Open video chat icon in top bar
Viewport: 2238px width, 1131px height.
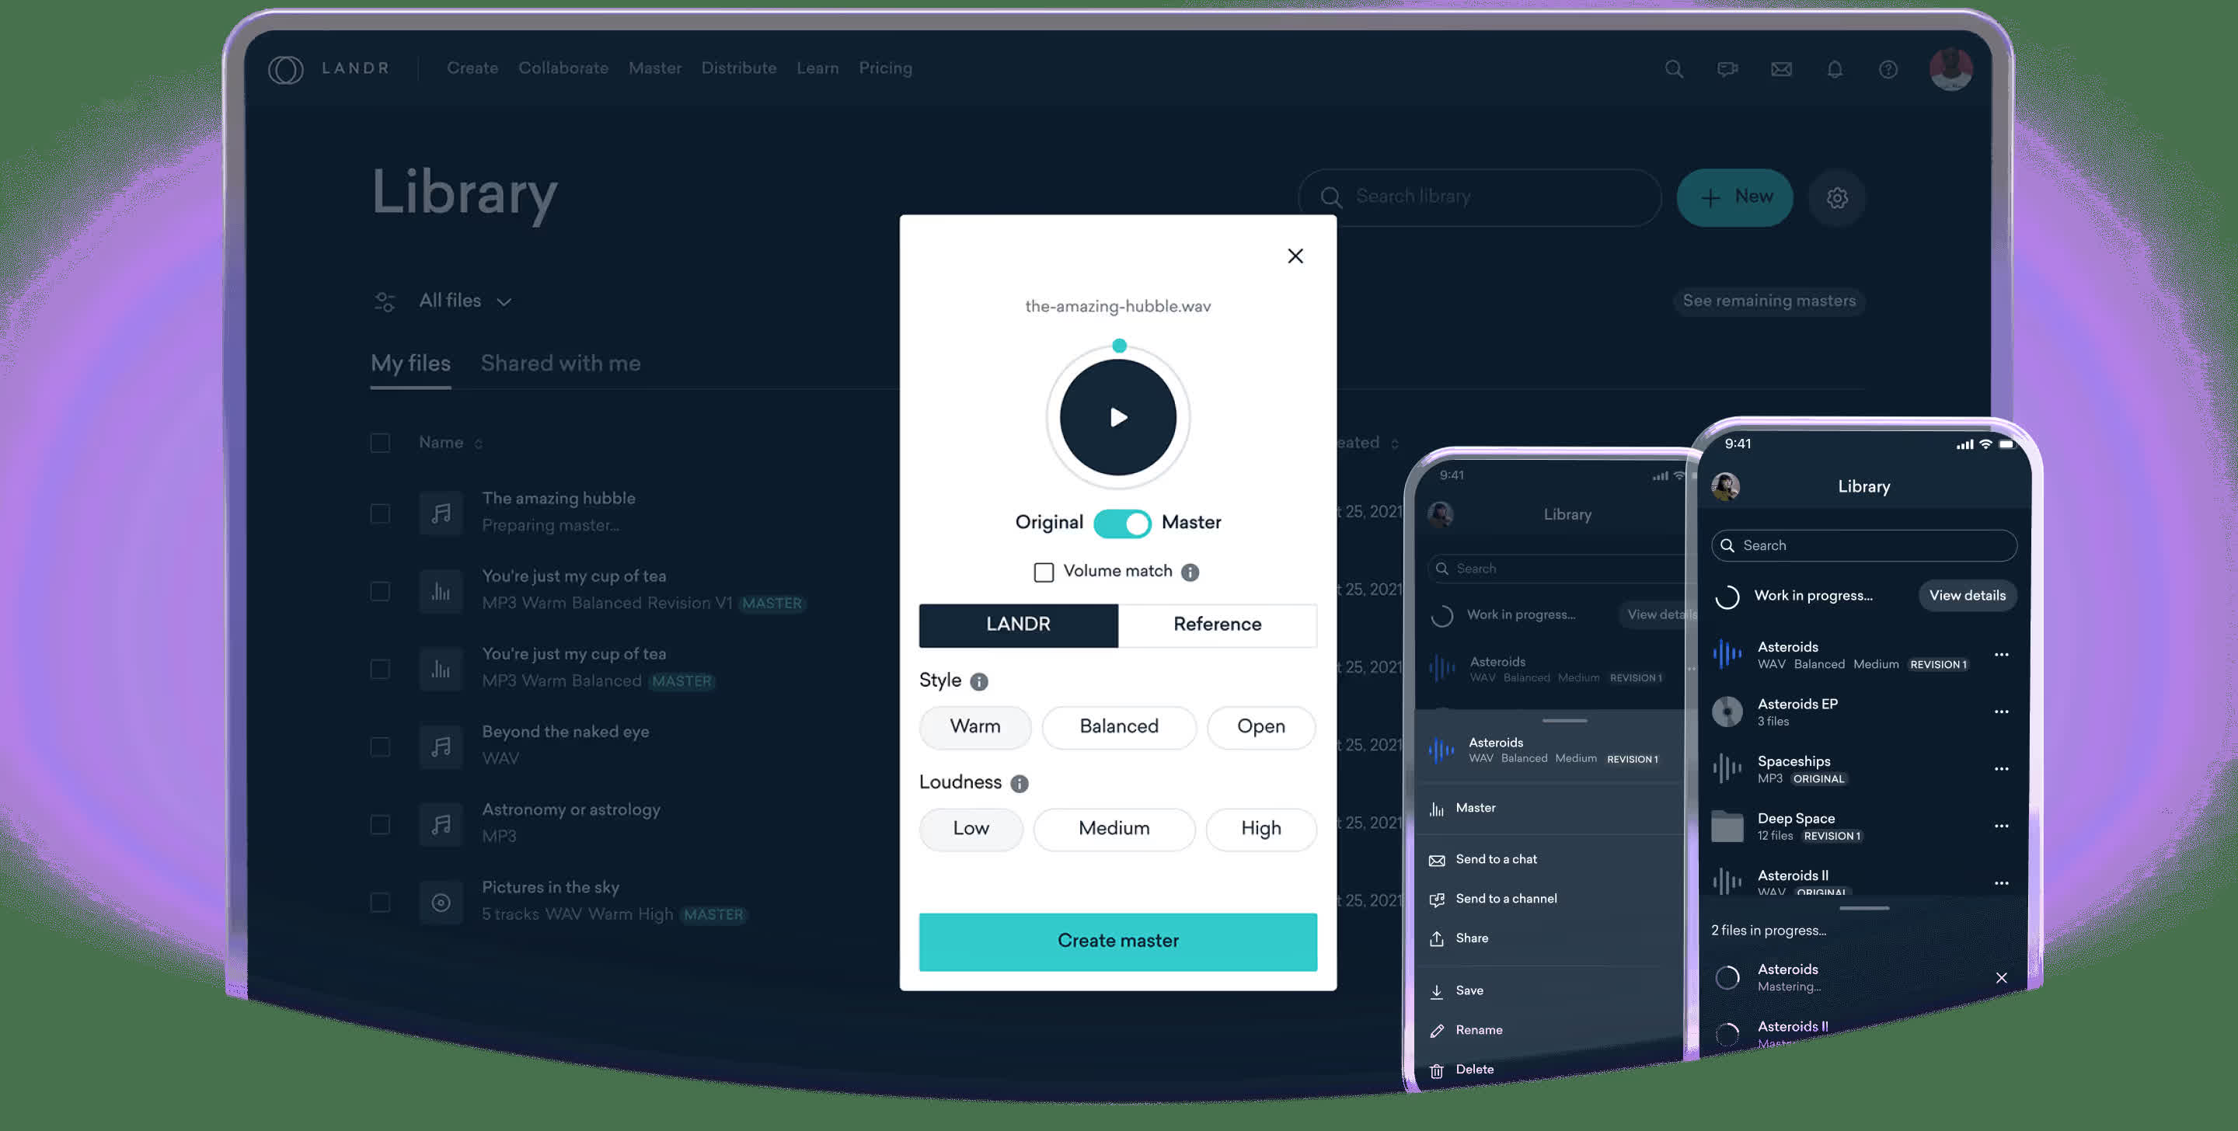(1727, 68)
